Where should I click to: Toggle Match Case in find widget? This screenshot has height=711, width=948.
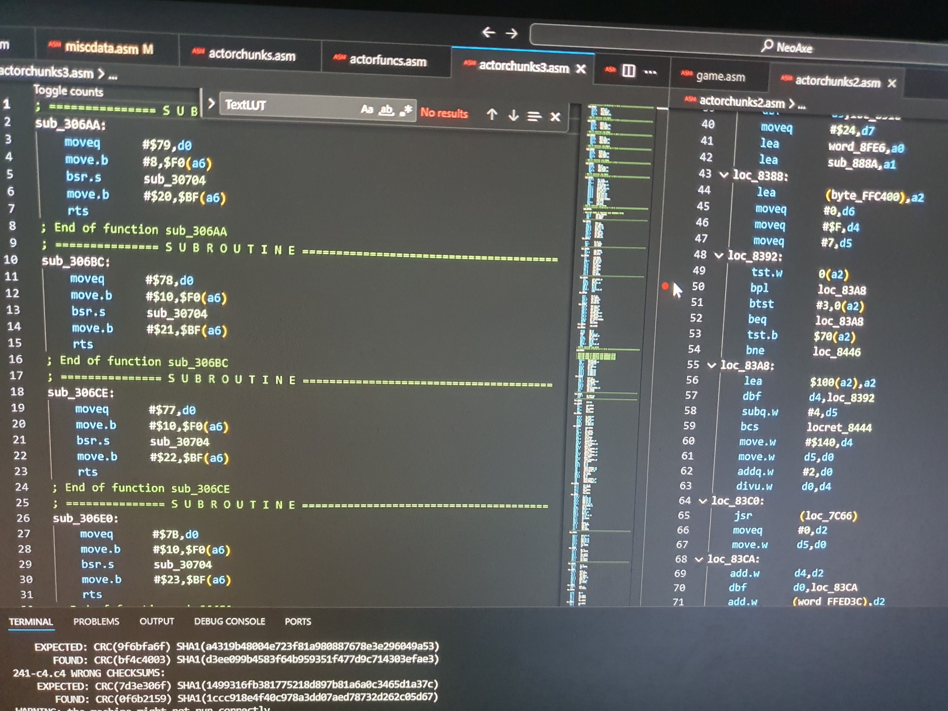click(366, 109)
